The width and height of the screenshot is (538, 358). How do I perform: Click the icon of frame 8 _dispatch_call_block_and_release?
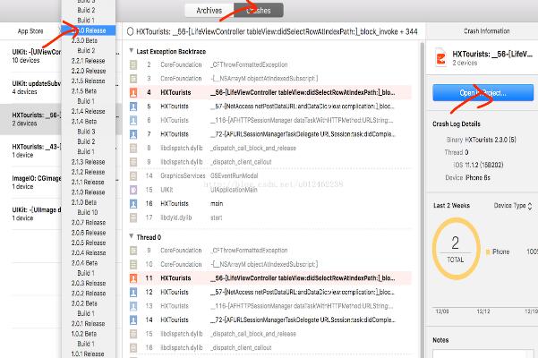click(x=133, y=149)
